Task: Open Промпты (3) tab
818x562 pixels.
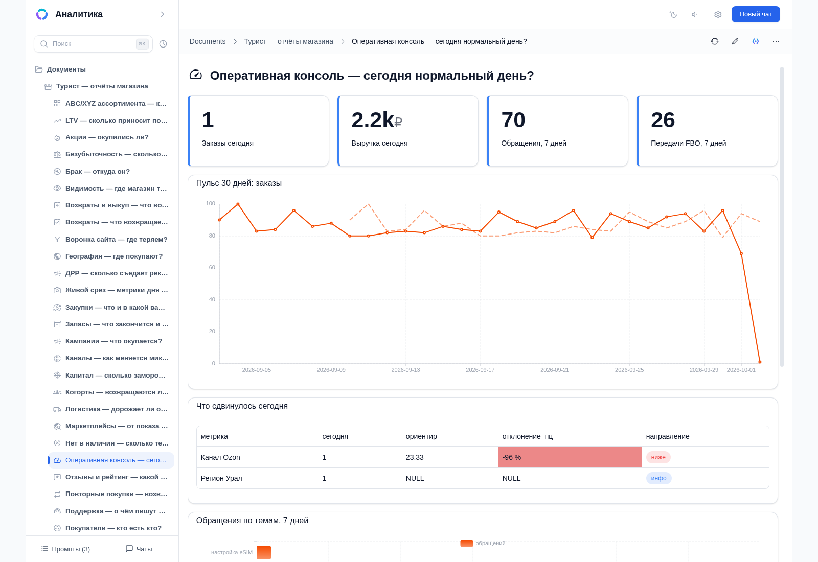Action: point(65,549)
